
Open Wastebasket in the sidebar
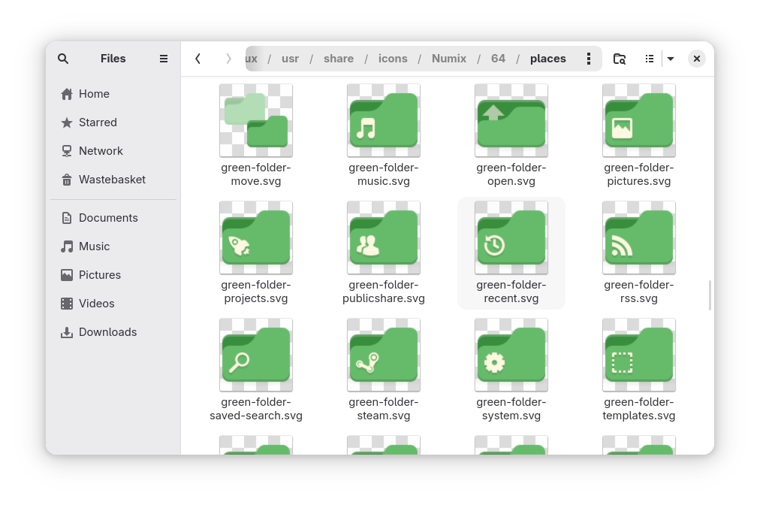113,180
